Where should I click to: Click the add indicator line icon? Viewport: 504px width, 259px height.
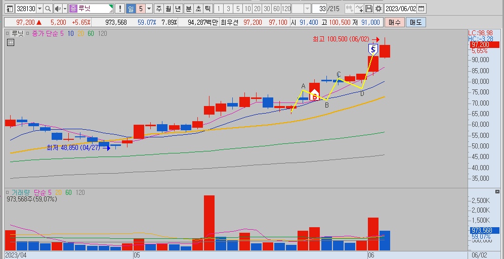click(x=360, y=9)
